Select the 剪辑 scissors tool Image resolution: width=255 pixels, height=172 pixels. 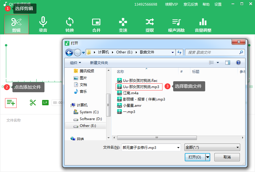16,24
